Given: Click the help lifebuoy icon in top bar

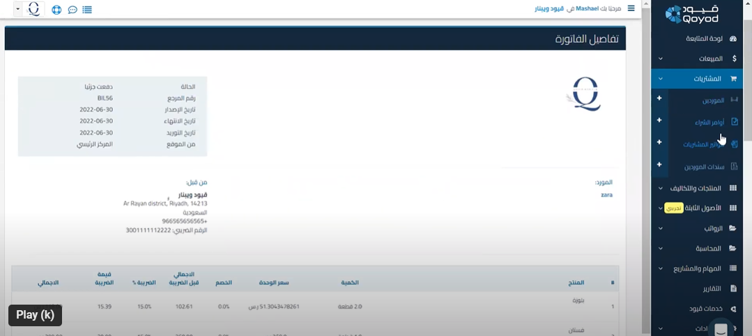Looking at the screenshot, I should pyautogui.click(x=57, y=10).
